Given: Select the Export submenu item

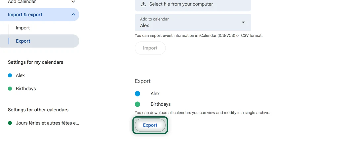Looking at the screenshot, I should 40,41.
